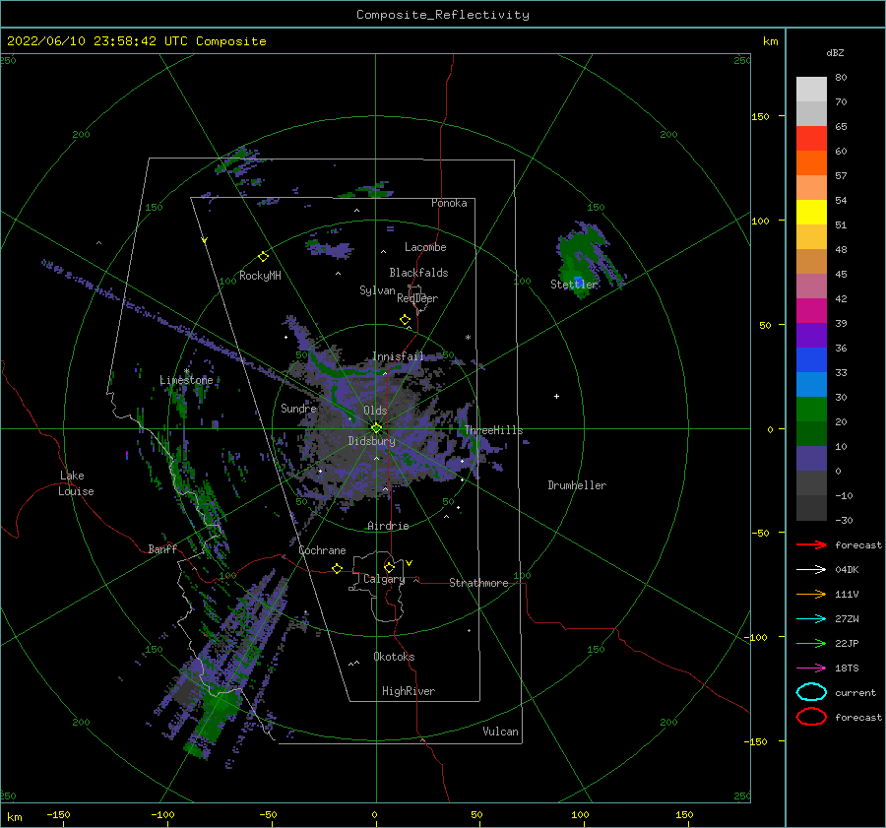Click the Innisfail city label
This screenshot has width=886, height=828.
click(398, 356)
